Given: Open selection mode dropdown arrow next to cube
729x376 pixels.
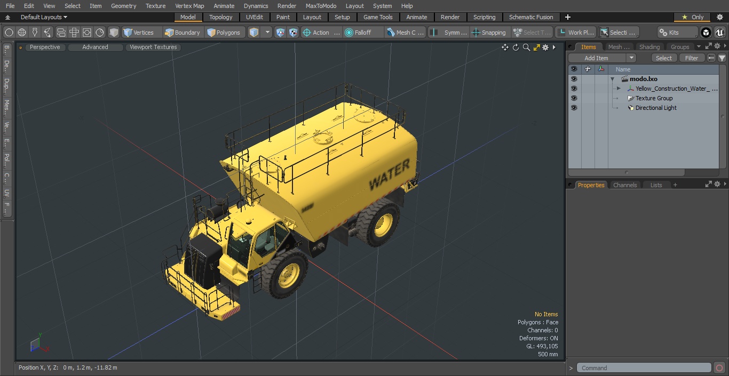Looking at the screenshot, I should pos(267,33).
